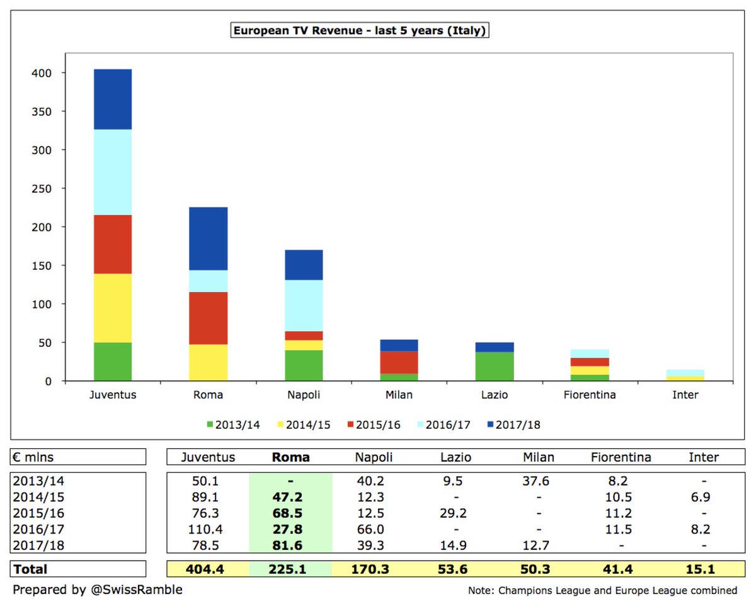Viewport: 756px width, 601px height.
Task: Click the green segment of Napoli bar
Action: point(304,365)
